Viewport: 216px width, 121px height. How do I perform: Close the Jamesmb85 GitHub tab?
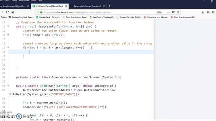point(104,6)
